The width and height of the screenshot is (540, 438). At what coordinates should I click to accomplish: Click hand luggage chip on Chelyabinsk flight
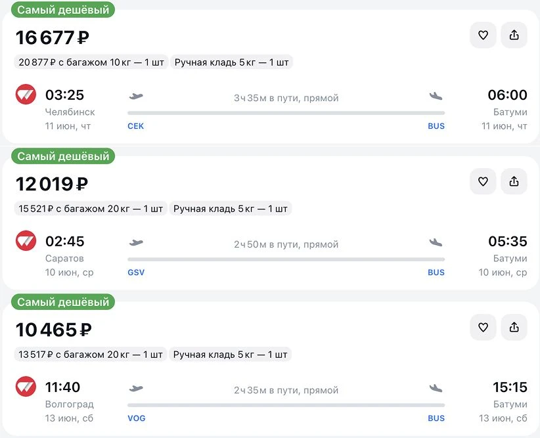231,63
